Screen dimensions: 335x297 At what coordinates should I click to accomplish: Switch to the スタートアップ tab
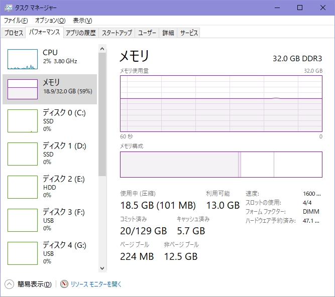pos(117,33)
